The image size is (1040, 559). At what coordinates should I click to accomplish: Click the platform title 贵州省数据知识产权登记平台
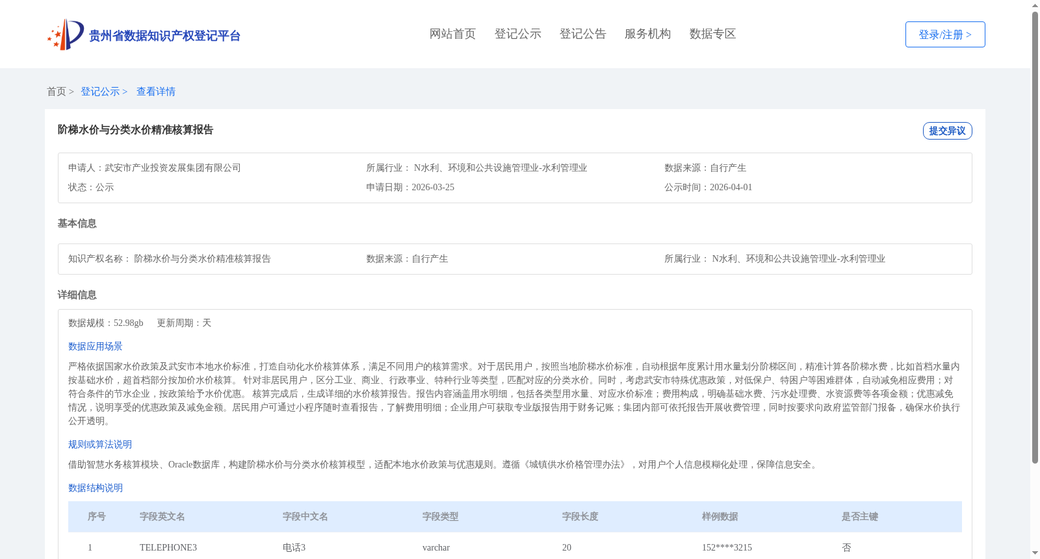click(164, 36)
